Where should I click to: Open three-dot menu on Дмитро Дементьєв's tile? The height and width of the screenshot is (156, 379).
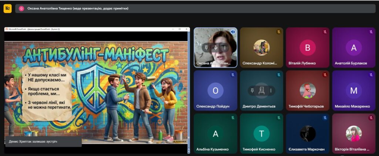(271, 90)
